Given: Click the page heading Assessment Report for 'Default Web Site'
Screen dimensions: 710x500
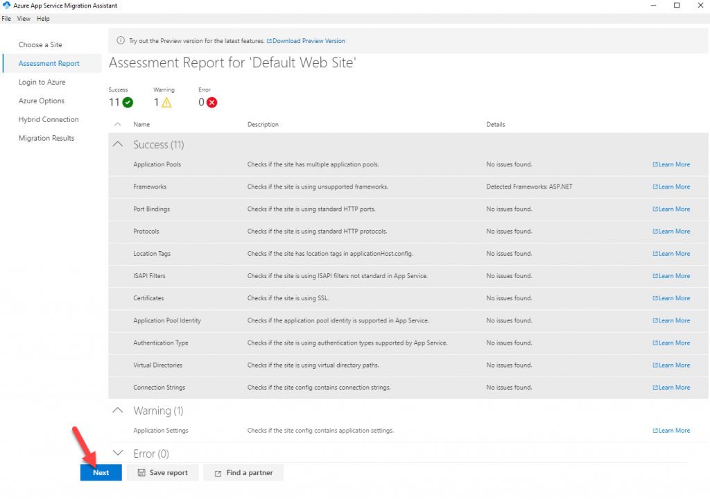Looking at the screenshot, I should [232, 62].
